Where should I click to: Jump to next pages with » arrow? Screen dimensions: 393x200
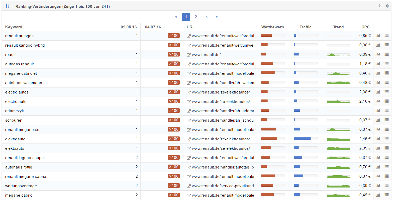[217, 17]
